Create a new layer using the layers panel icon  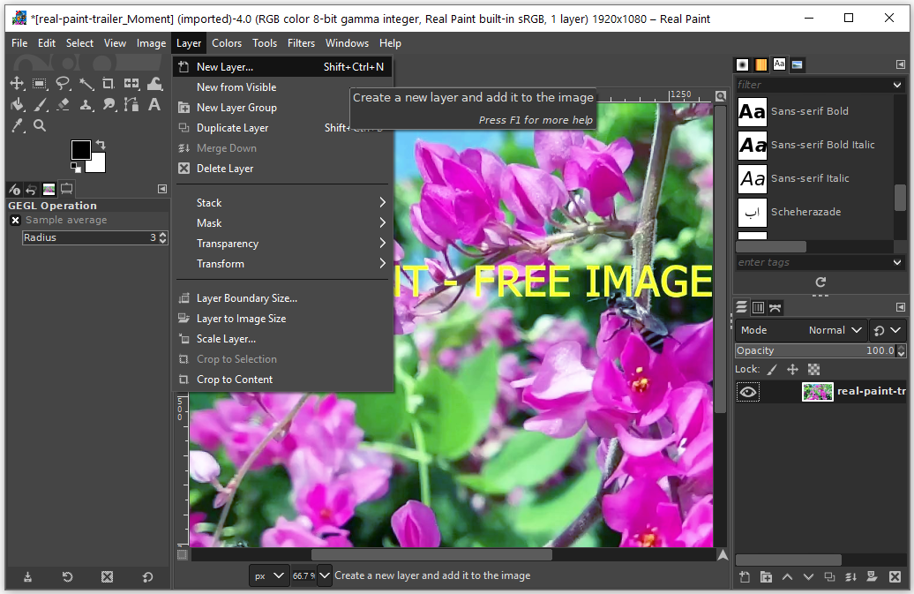(744, 576)
